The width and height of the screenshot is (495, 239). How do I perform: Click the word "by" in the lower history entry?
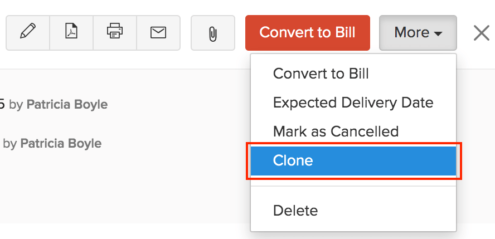coord(10,143)
